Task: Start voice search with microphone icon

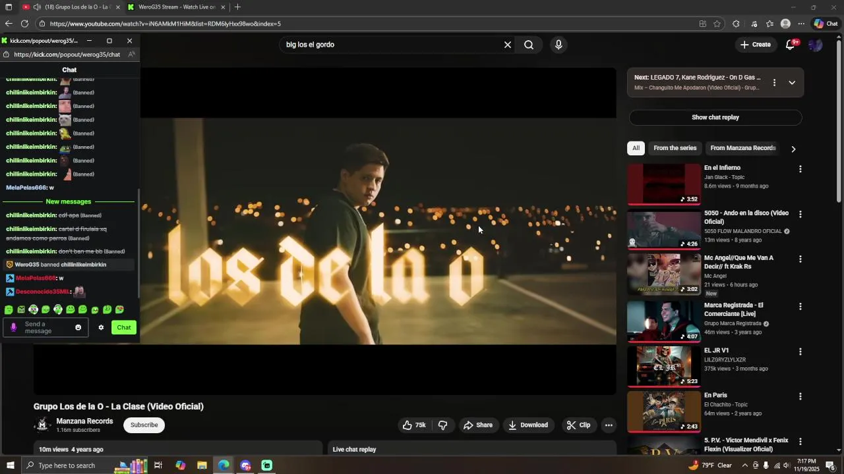Action: click(x=558, y=45)
